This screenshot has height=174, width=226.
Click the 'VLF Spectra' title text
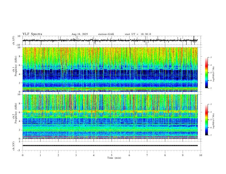point(32,34)
